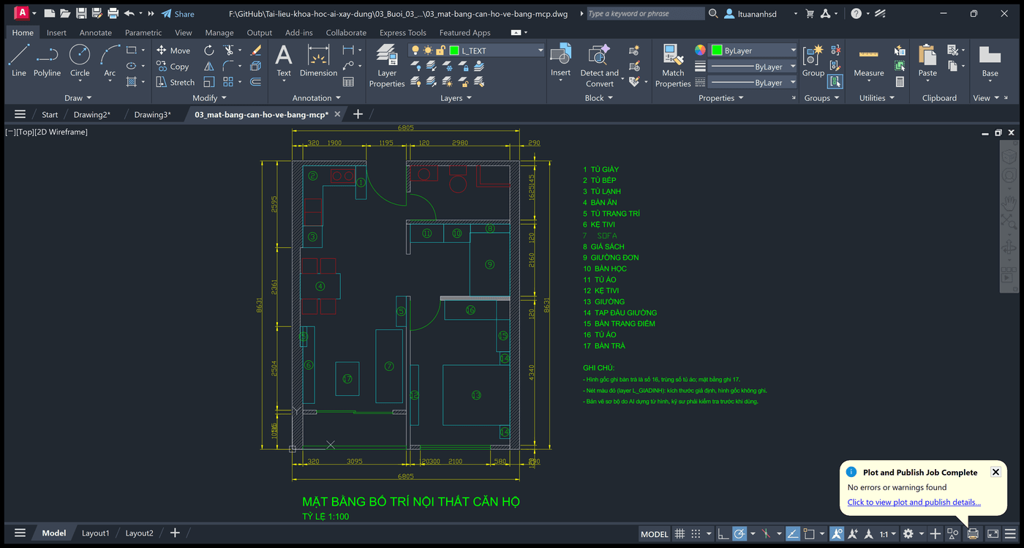Toggle Clean Screen mode in status bar

click(x=993, y=533)
